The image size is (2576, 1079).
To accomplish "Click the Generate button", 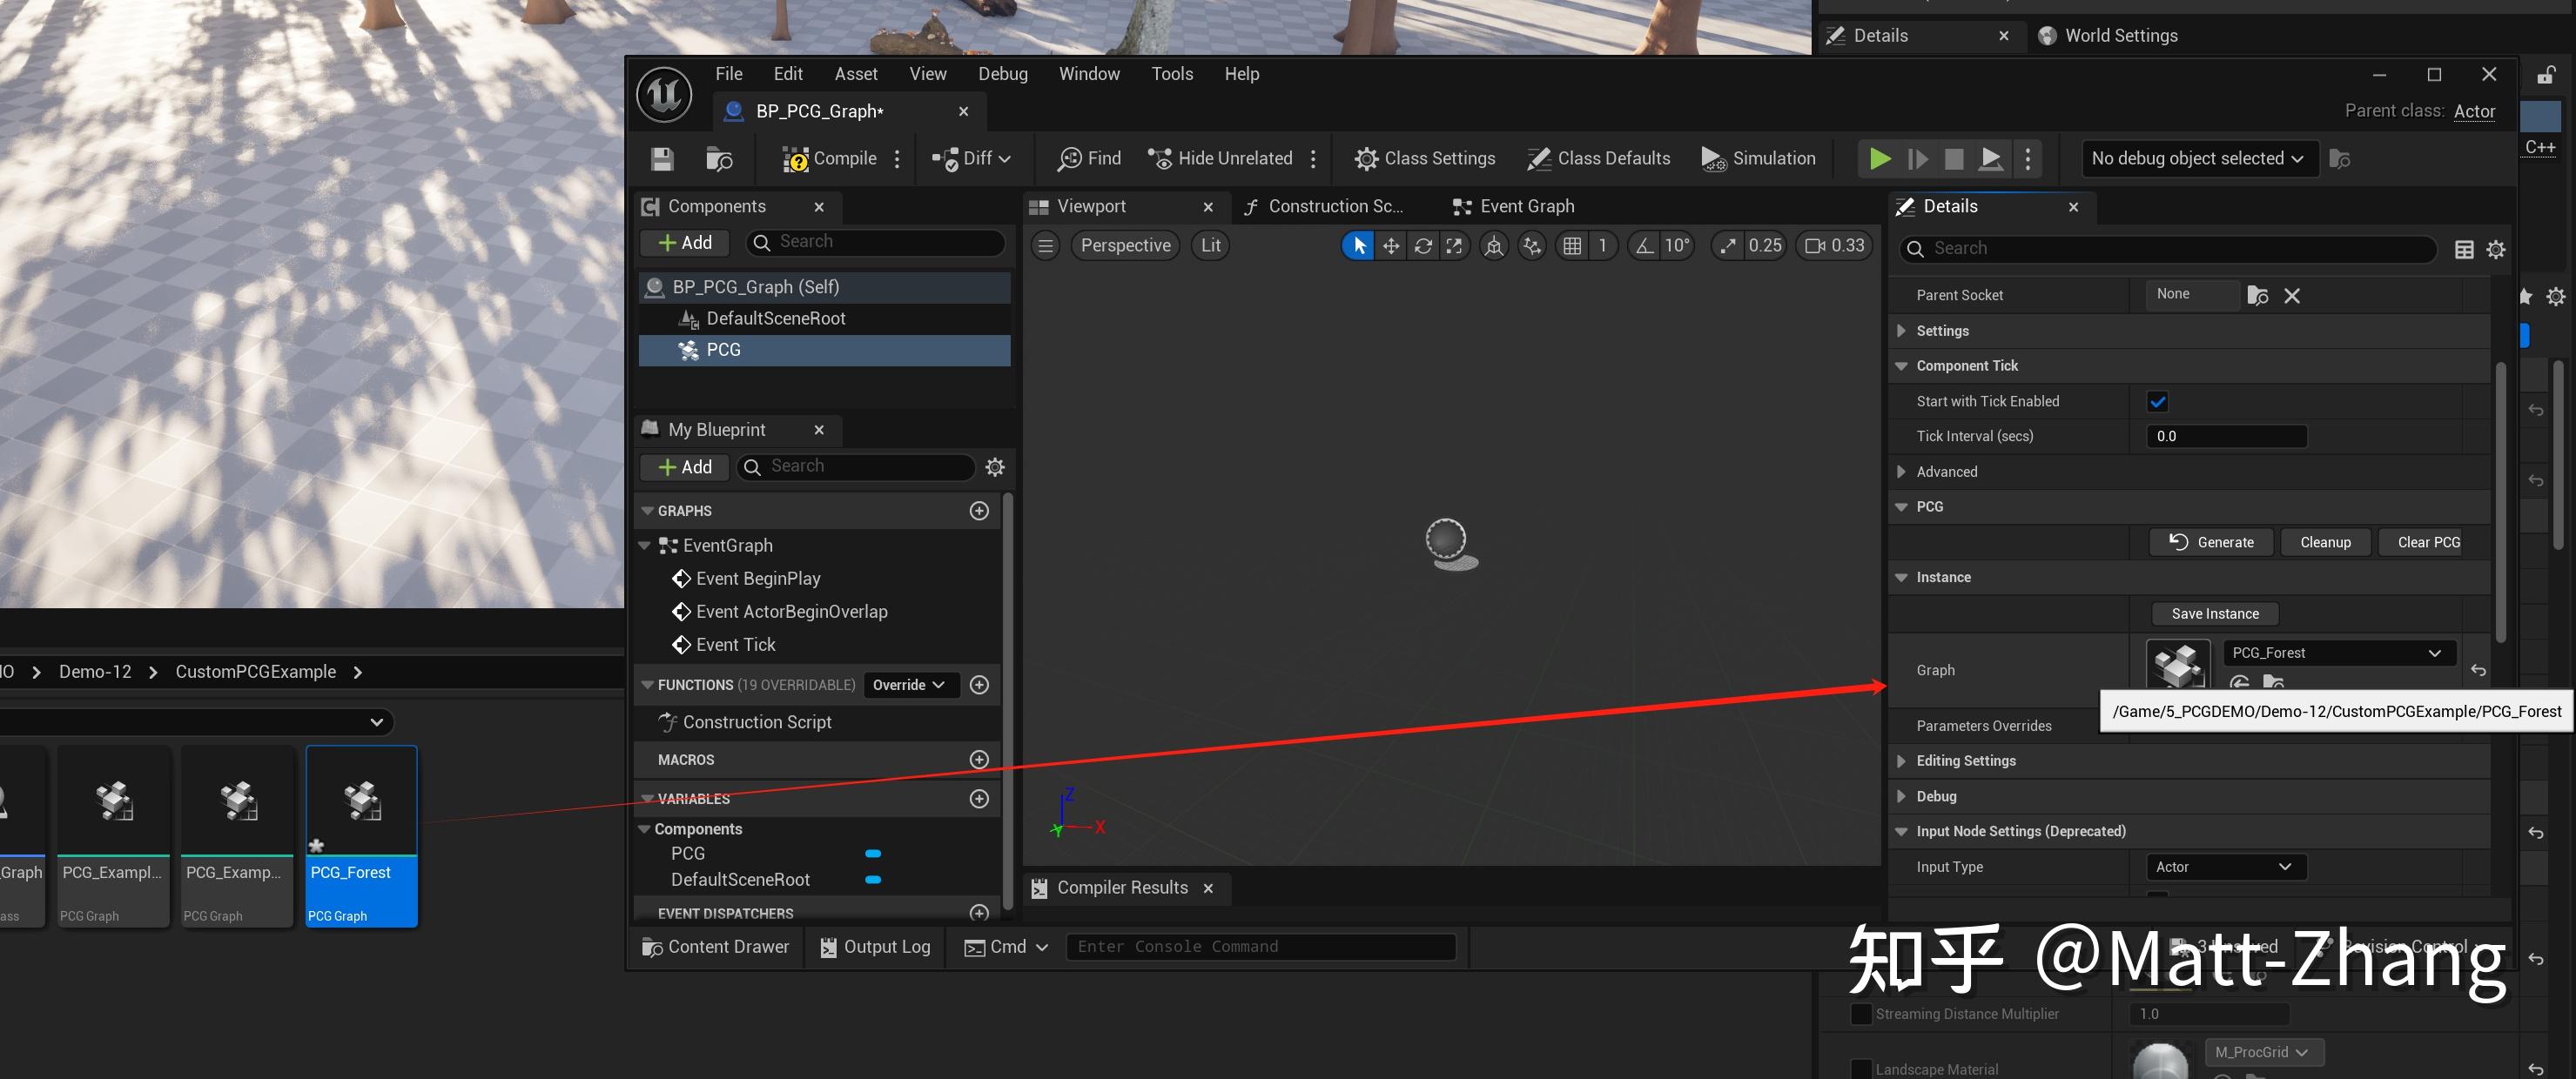I will 2211,542.
